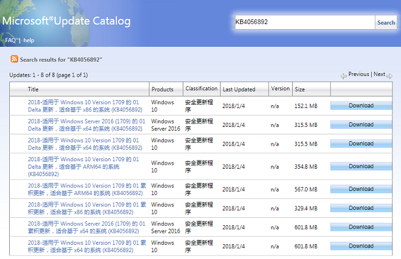The height and width of the screenshot is (259, 401).
Task: Open Windows 10 x64 Delta update title, 315.5 MB
Action: (85, 144)
